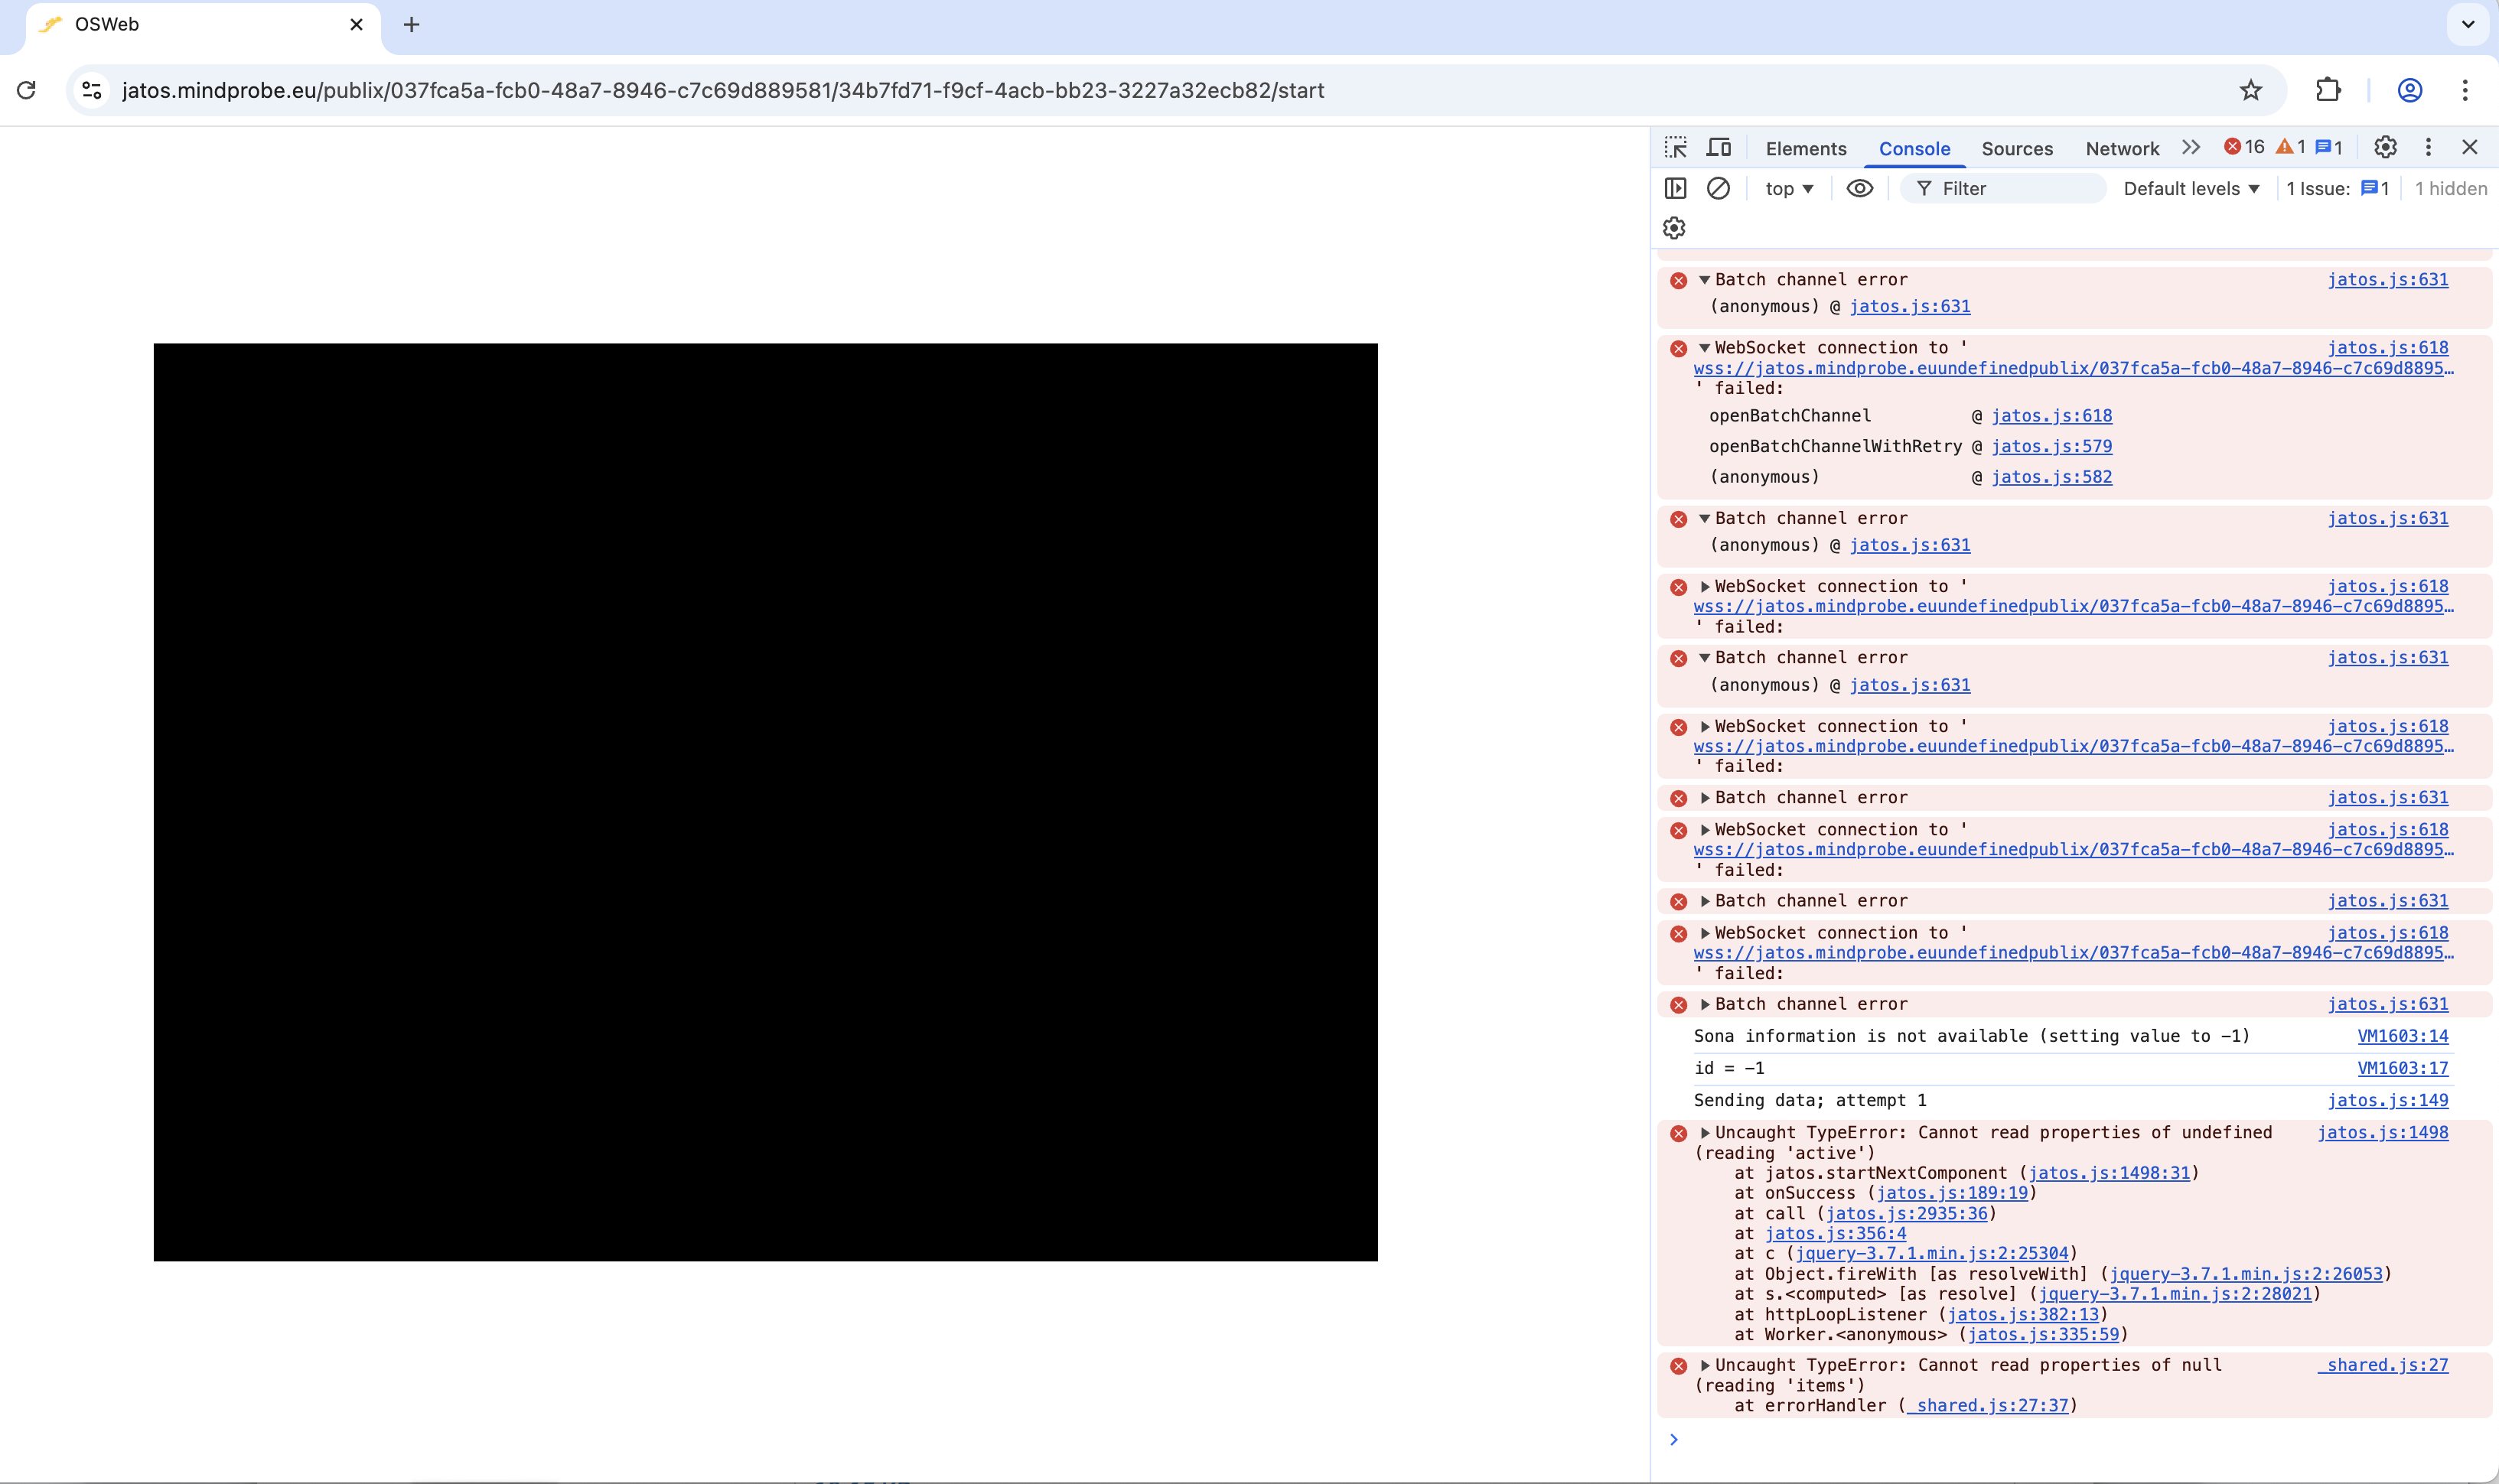Create a live expression with the eye icon
This screenshot has width=2499, height=1484.
click(1859, 188)
